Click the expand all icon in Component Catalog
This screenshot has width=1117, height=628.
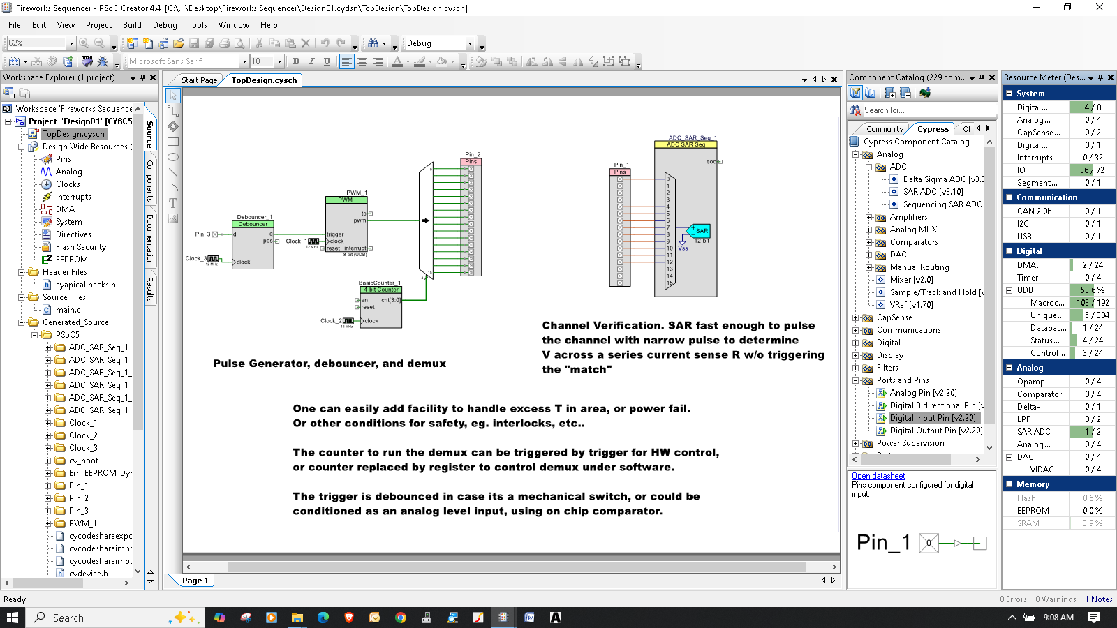[x=889, y=93]
